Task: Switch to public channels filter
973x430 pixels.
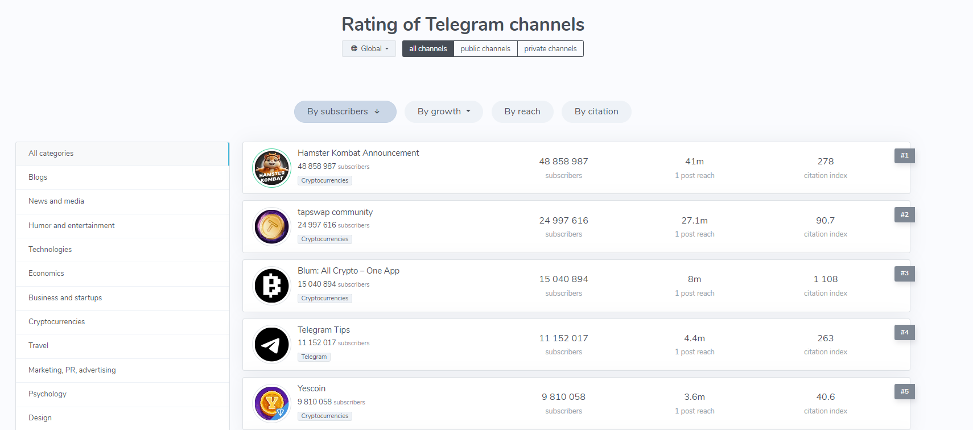Action: pos(485,48)
